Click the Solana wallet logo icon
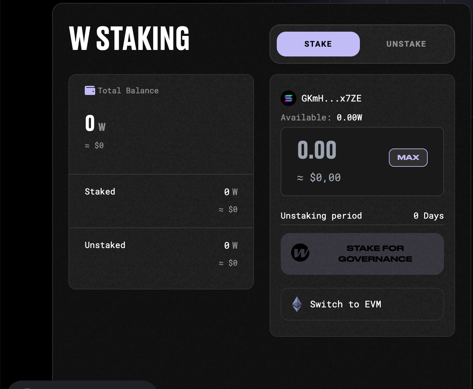 pyautogui.click(x=288, y=98)
